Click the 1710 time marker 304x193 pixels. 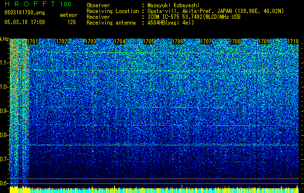click(x=293, y=41)
